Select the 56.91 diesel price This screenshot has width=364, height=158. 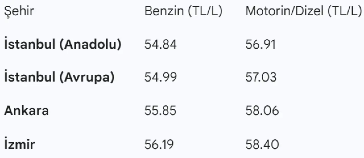[x=261, y=44]
